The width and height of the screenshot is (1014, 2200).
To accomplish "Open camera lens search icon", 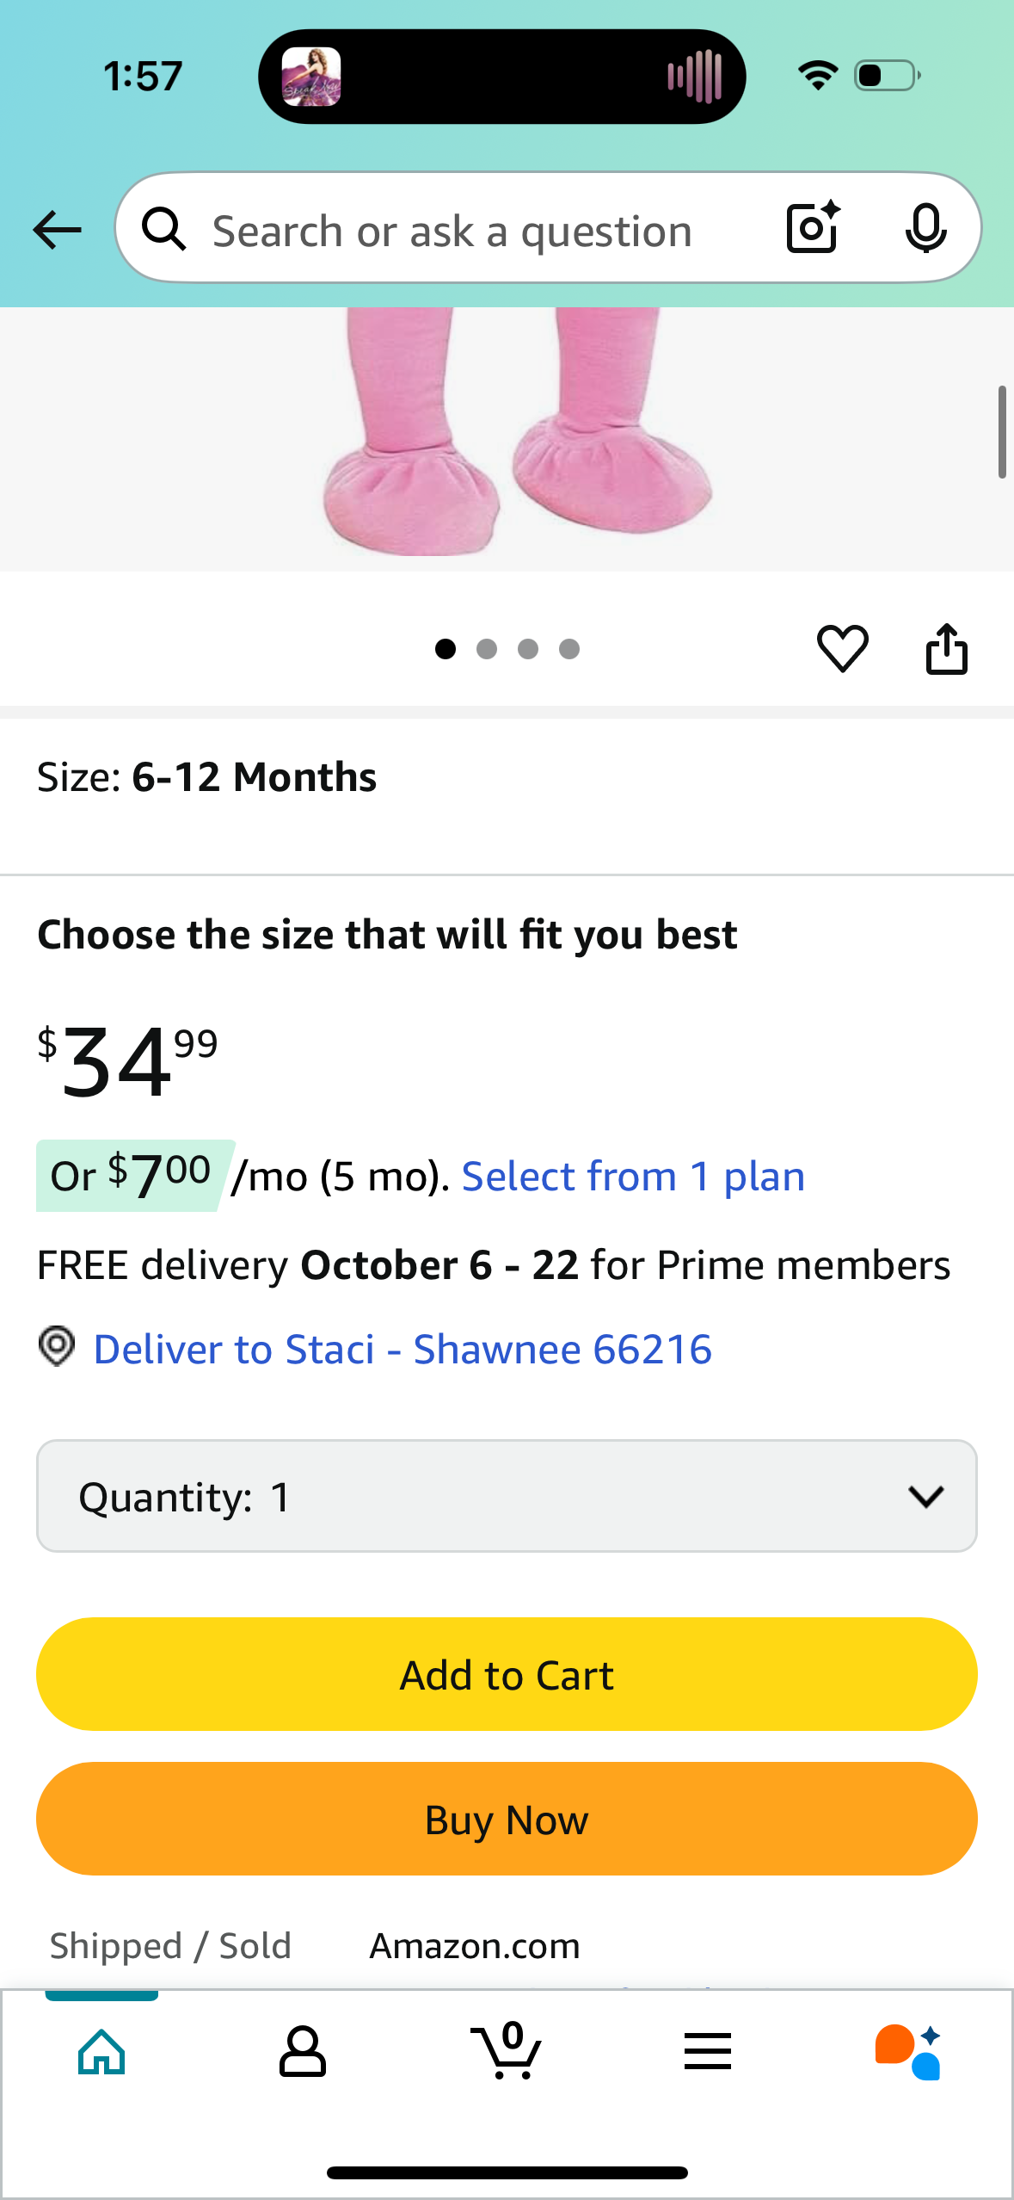I will tap(813, 228).
